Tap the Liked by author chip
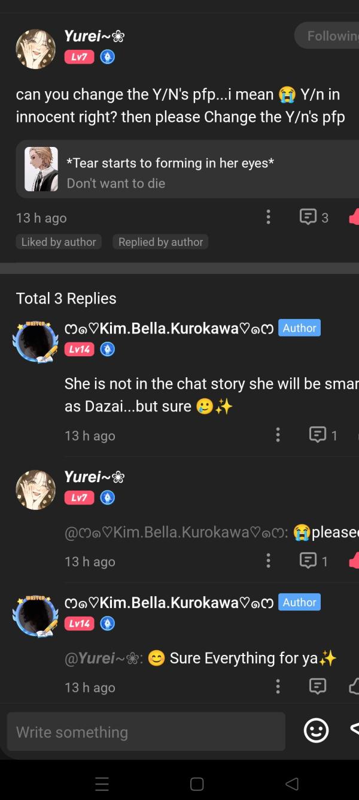Viewport: 359px width, 800px height. [58, 242]
